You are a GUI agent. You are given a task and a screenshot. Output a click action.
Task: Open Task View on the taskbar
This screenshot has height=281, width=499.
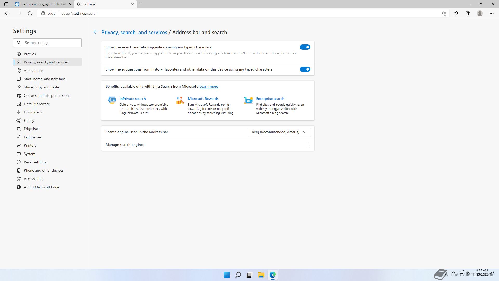249,275
